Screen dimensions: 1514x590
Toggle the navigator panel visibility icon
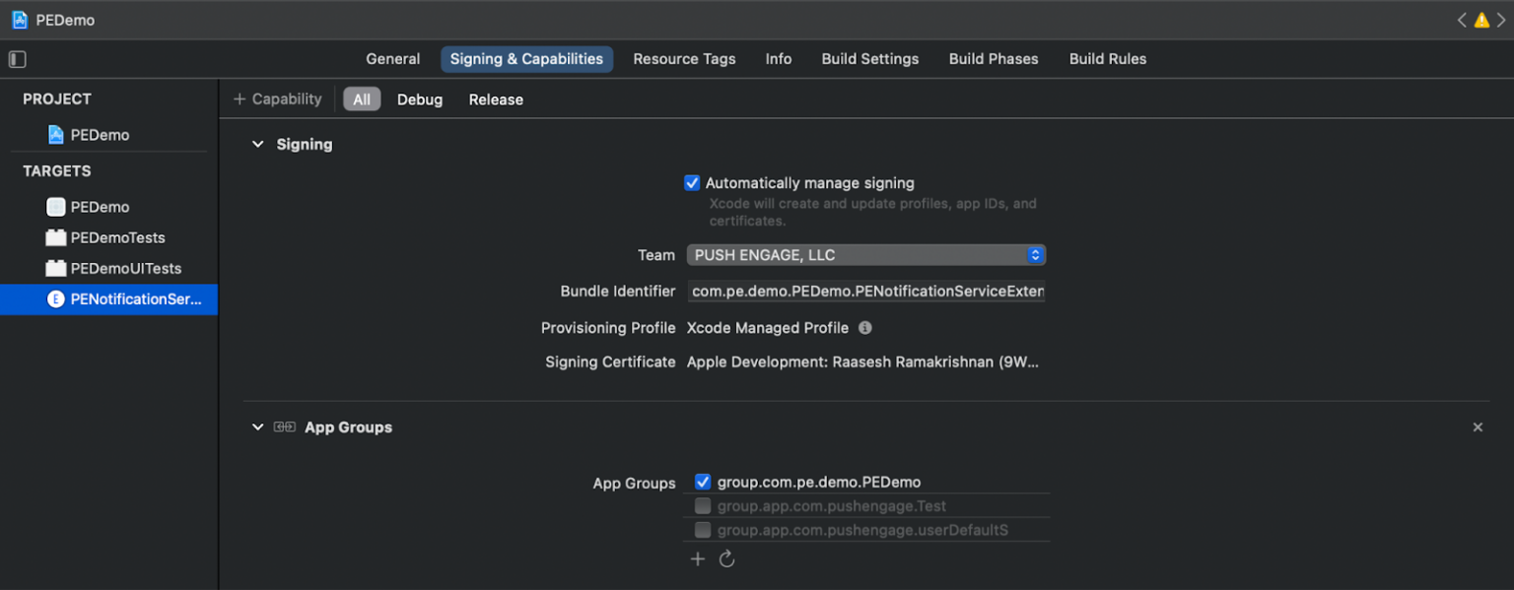pos(17,59)
